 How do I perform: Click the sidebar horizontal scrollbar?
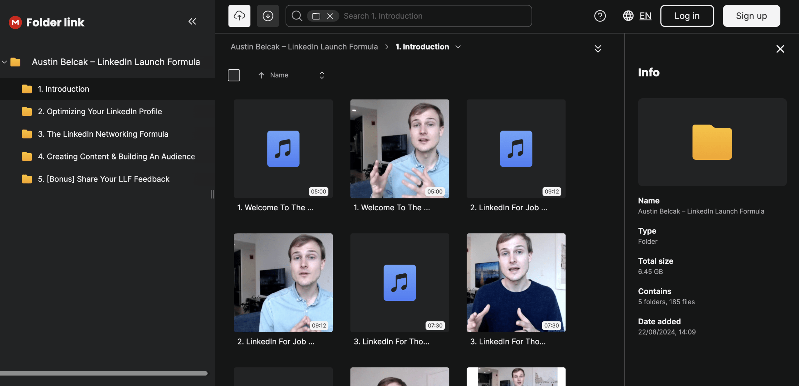[x=103, y=373]
